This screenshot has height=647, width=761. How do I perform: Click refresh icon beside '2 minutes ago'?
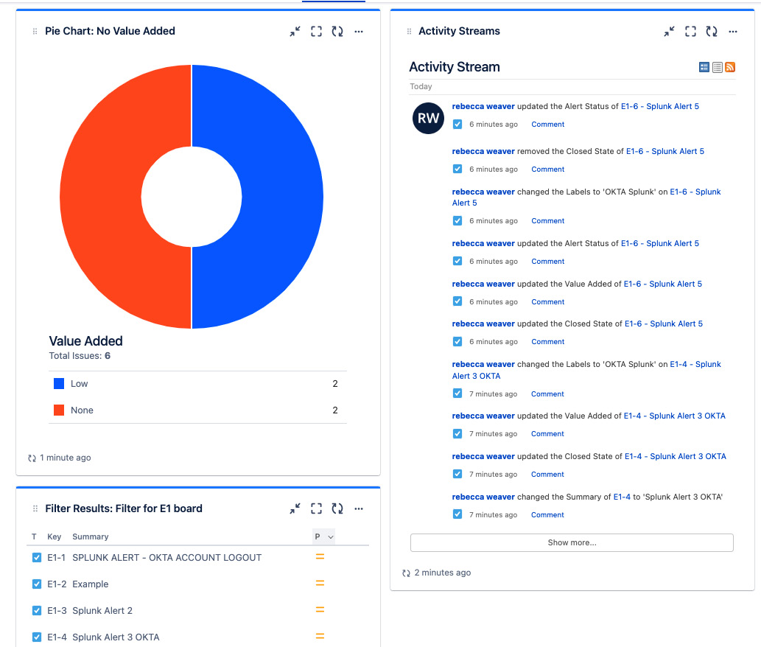click(x=406, y=573)
